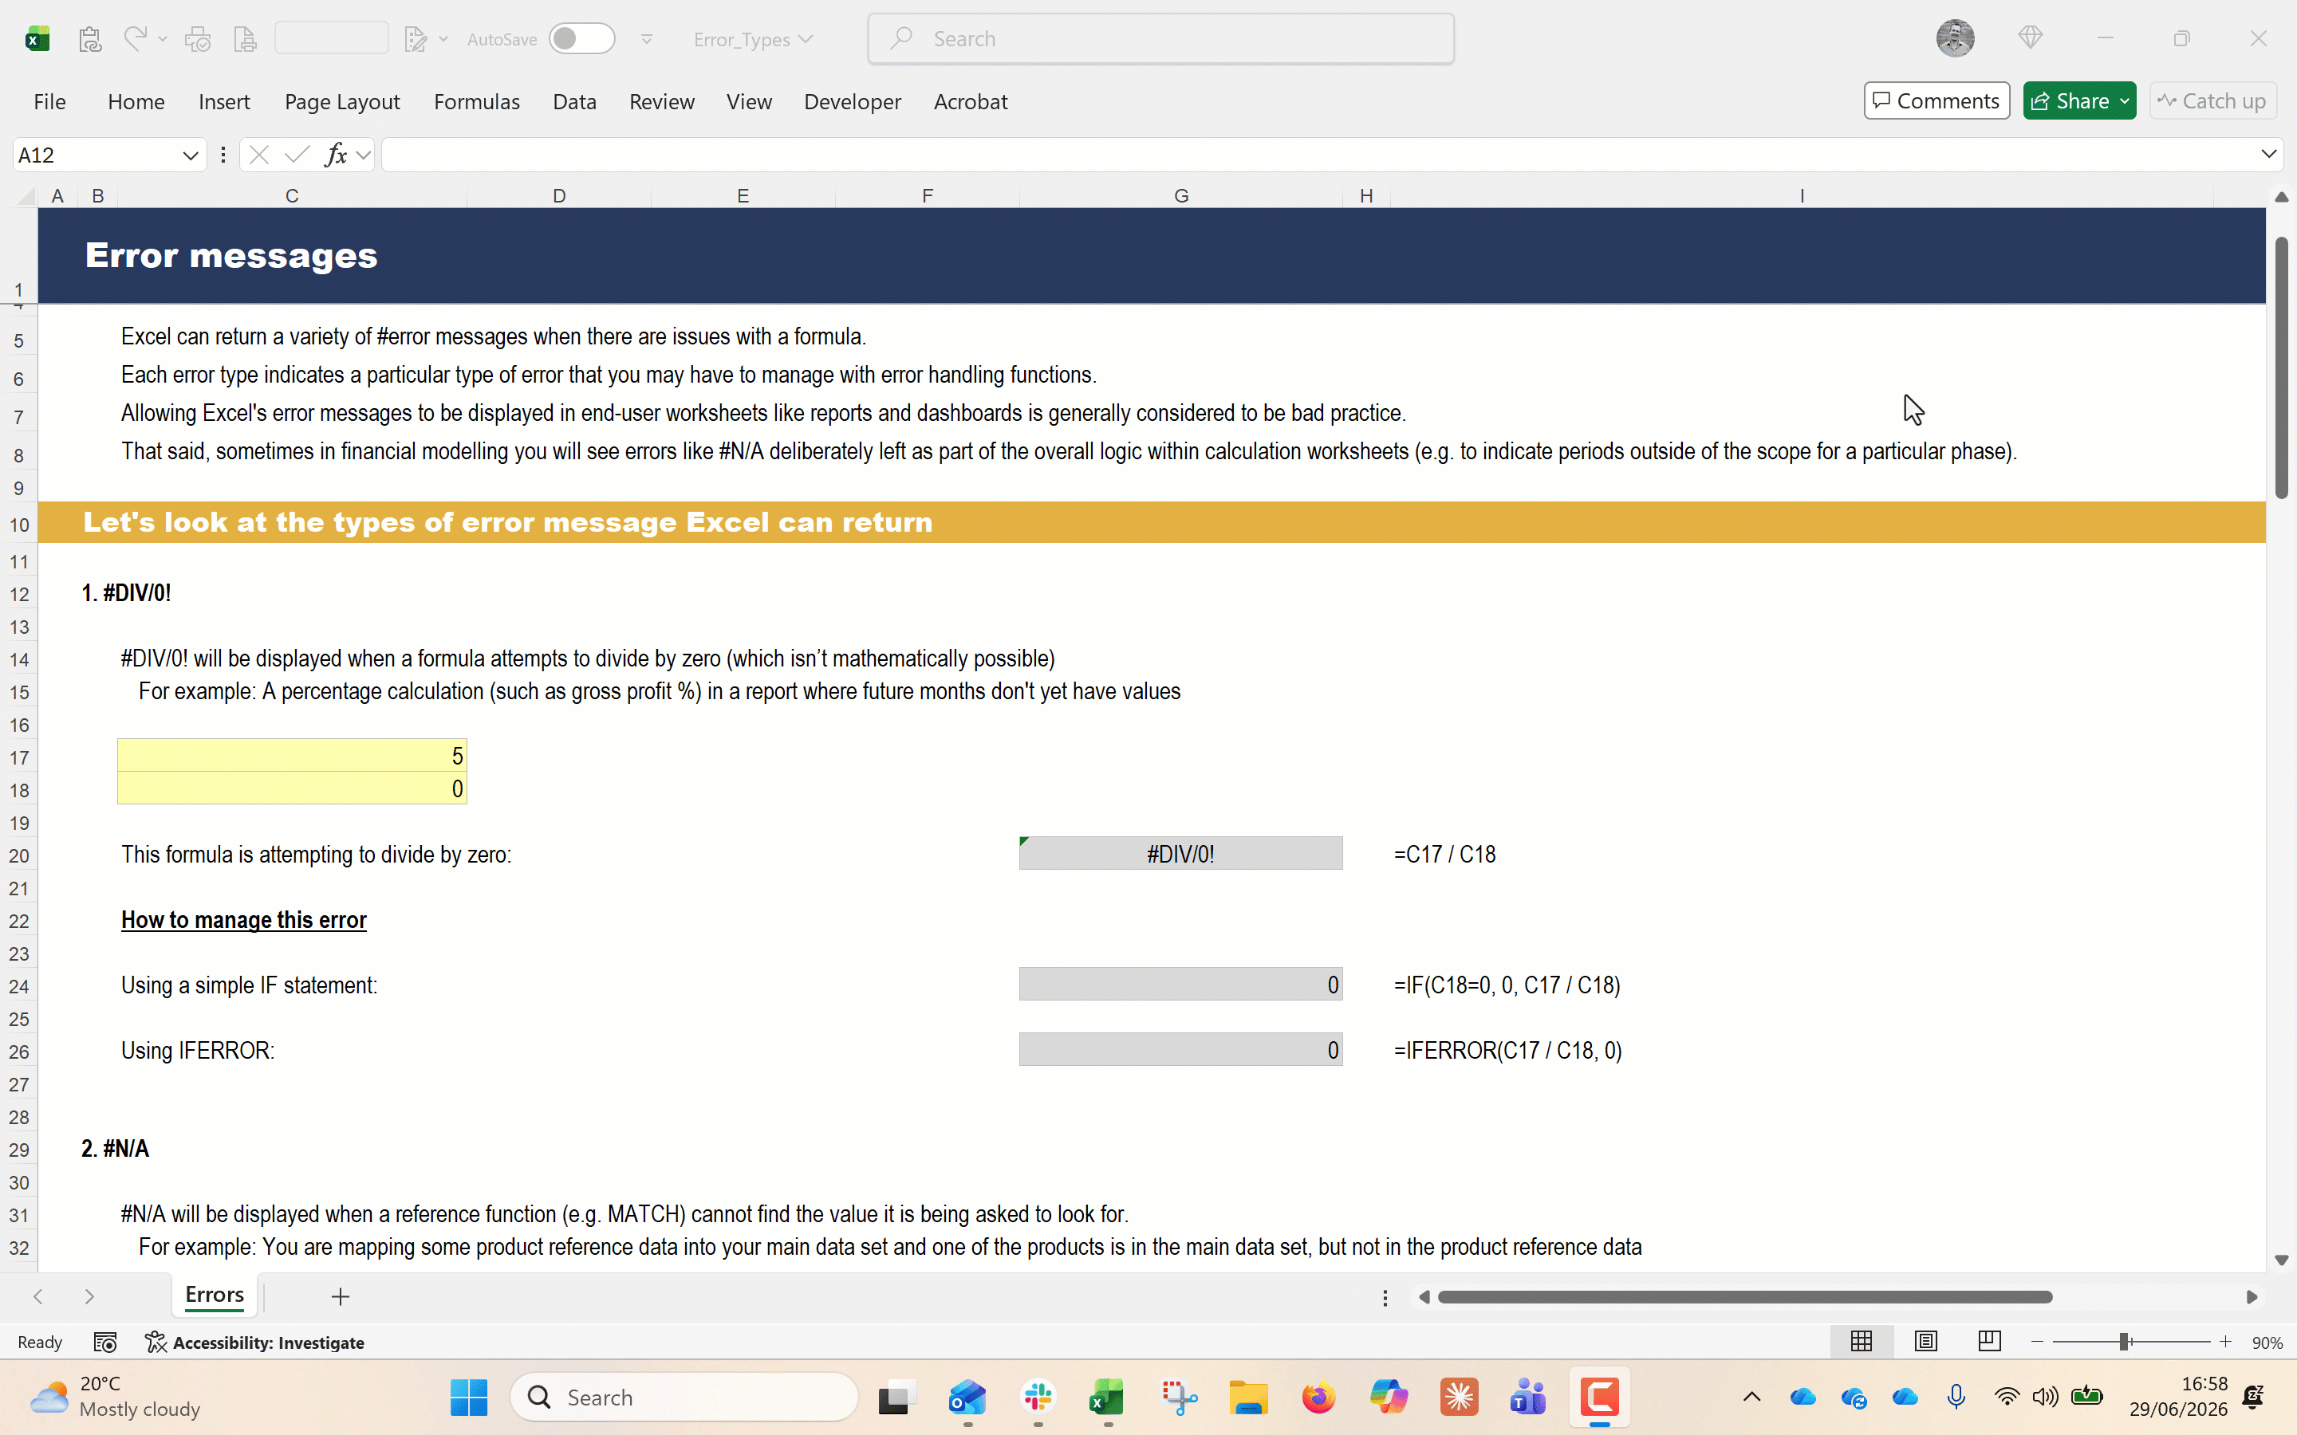Click the Cancel entry X in formula bar
This screenshot has height=1435, width=2297.
(258, 155)
